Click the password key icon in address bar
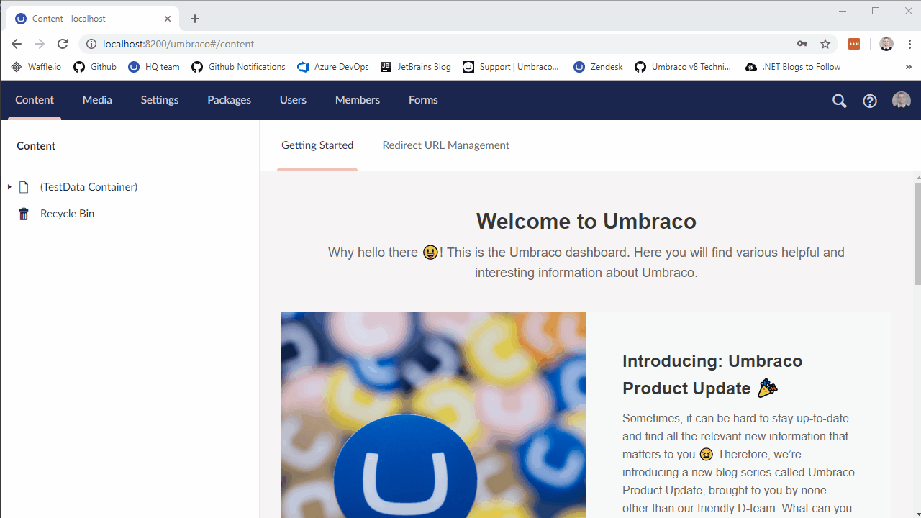Image resolution: width=921 pixels, height=518 pixels. [x=802, y=44]
